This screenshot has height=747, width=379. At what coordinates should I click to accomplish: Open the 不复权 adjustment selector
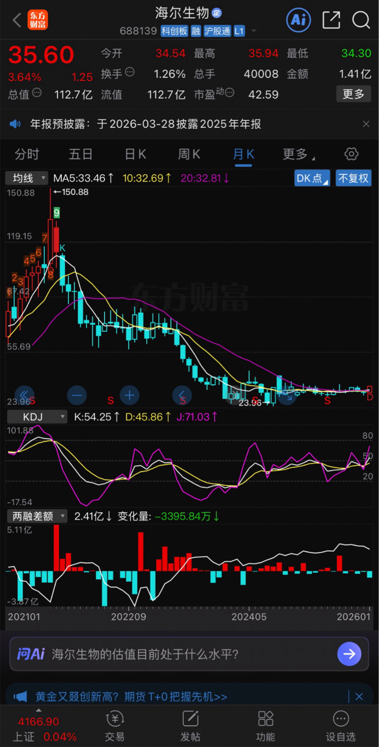354,178
